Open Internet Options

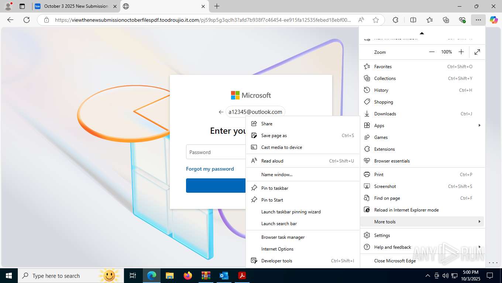pyautogui.click(x=303, y=249)
